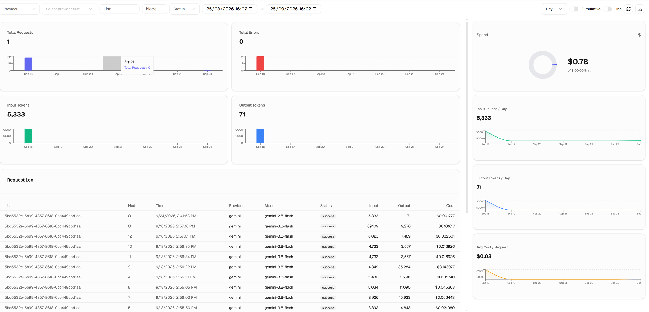Click the Output column header
This screenshot has height=312, width=649.
404,206
